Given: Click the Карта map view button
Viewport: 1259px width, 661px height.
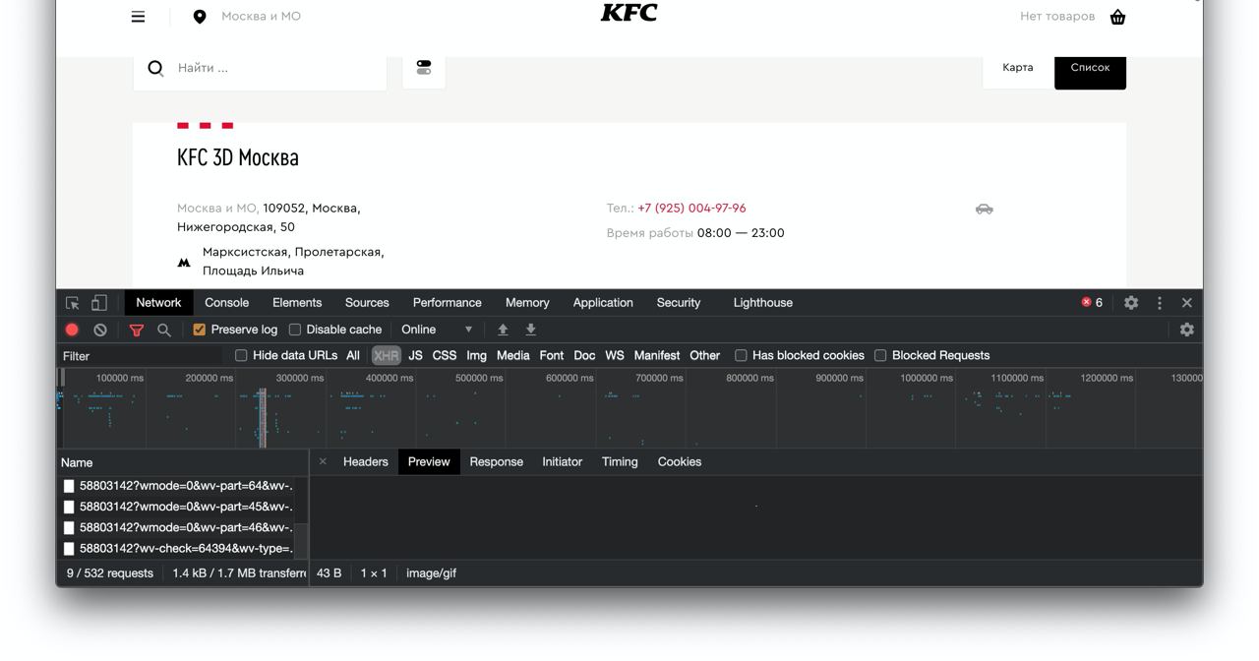Looking at the screenshot, I should tap(1018, 68).
